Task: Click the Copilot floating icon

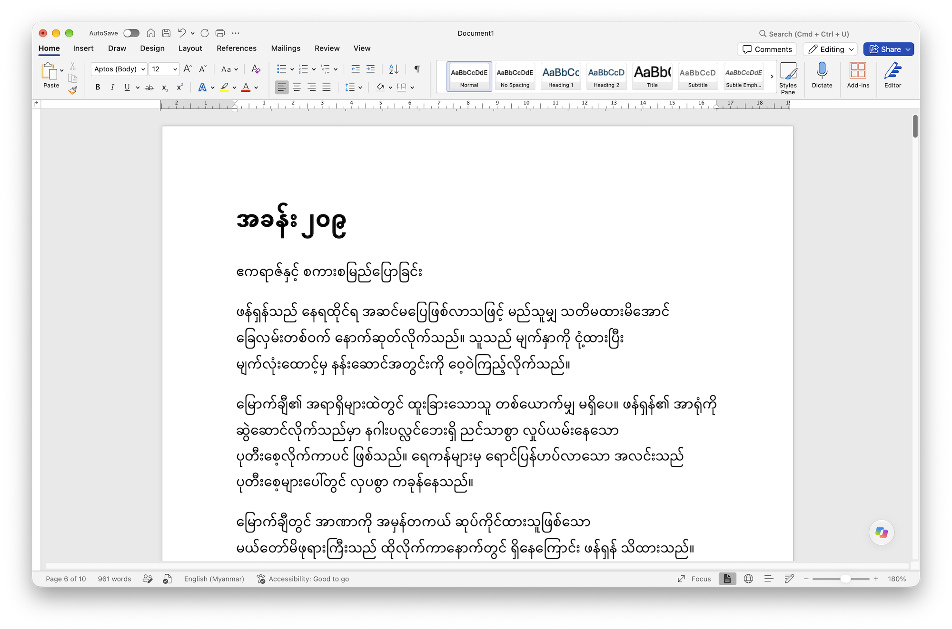Action: (881, 532)
